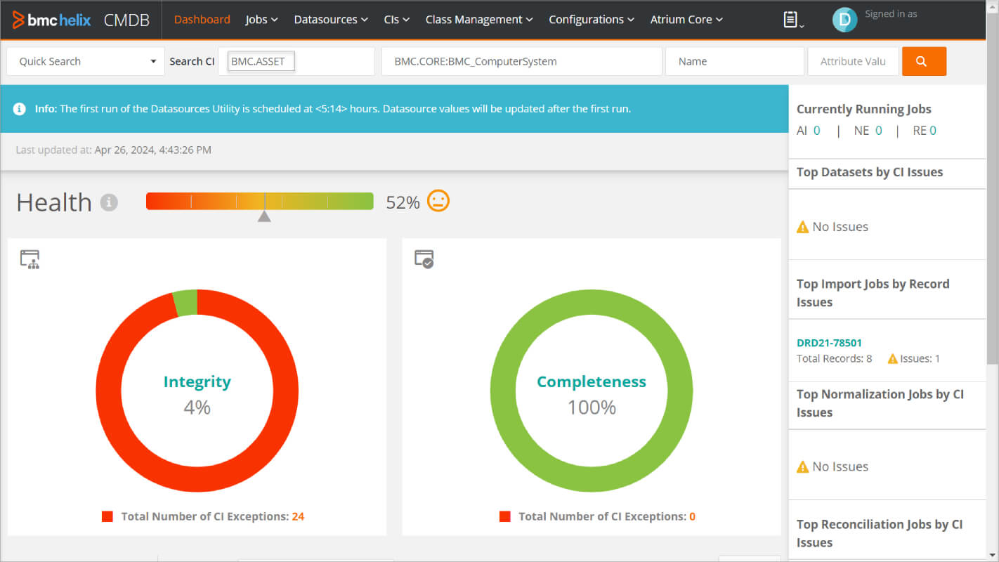The width and height of the screenshot is (999, 562).
Task: Click the green Completeness donut ring
Action: click(592, 302)
